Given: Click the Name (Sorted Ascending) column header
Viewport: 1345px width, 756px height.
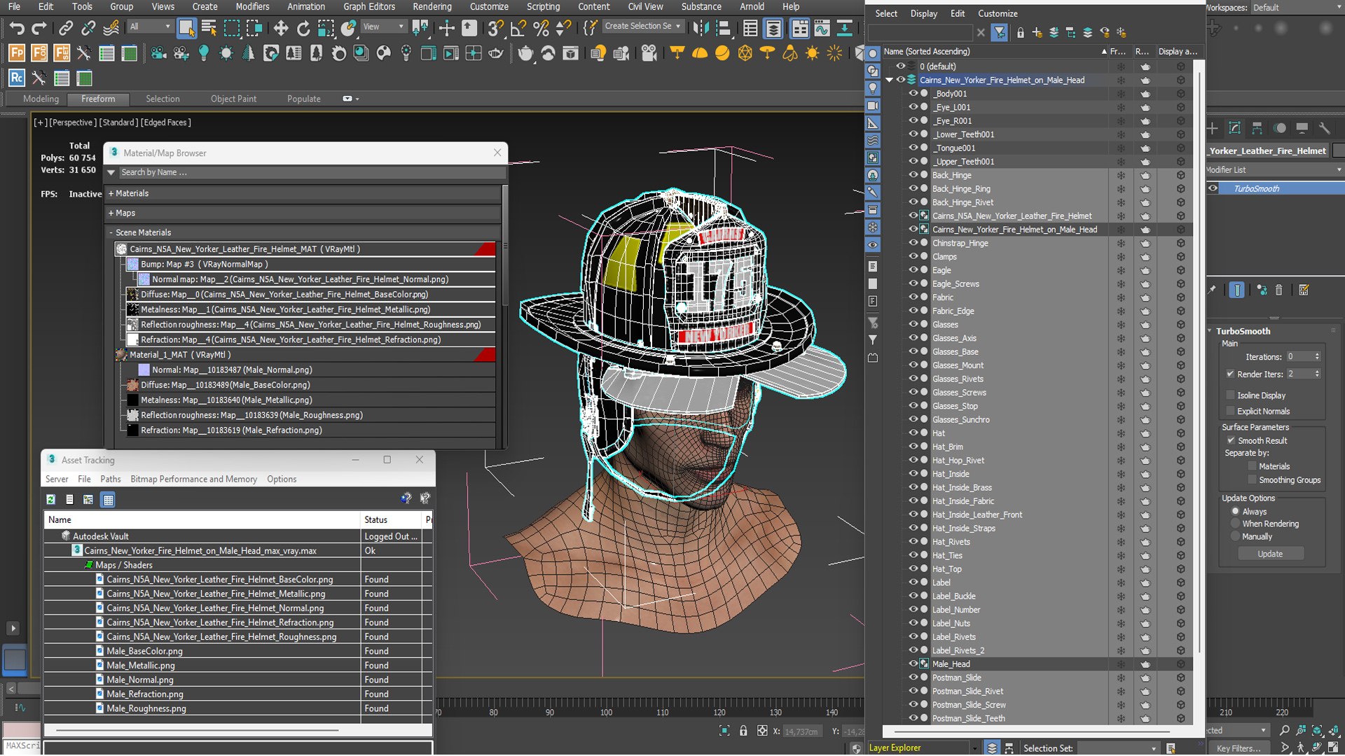Looking at the screenshot, I should [995, 51].
